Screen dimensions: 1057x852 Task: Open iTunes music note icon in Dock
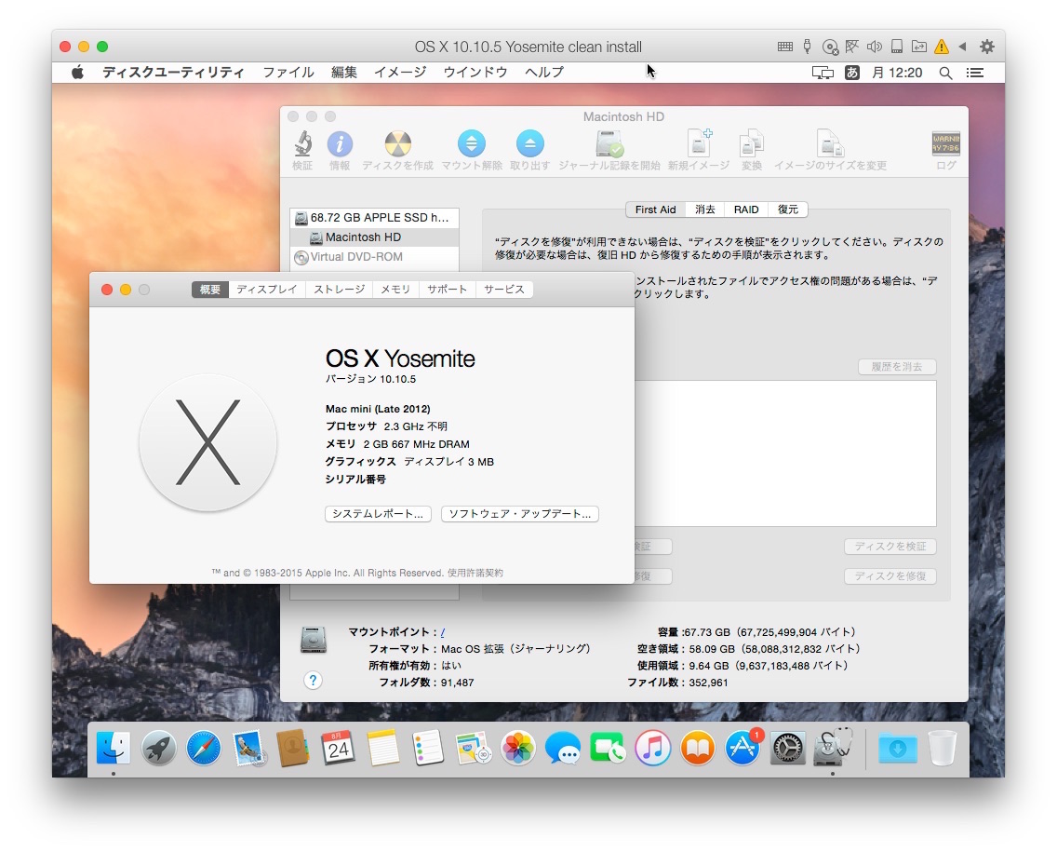pos(652,748)
